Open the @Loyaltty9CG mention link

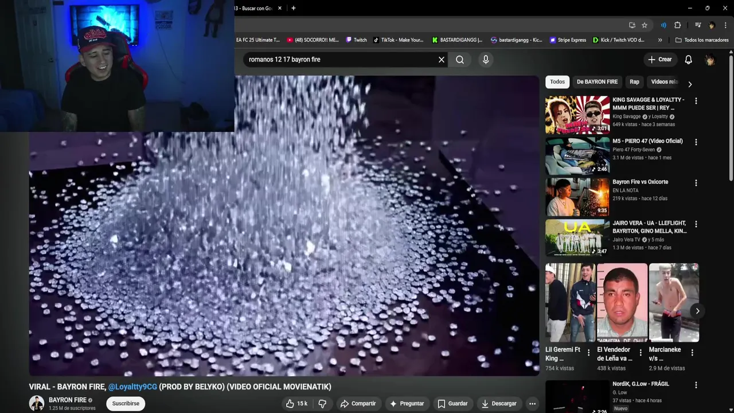coord(132,387)
